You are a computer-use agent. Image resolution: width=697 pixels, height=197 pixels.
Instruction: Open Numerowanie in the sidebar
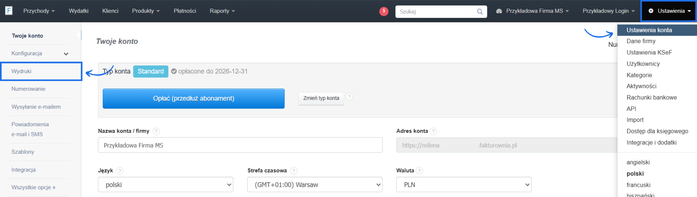pyautogui.click(x=28, y=89)
